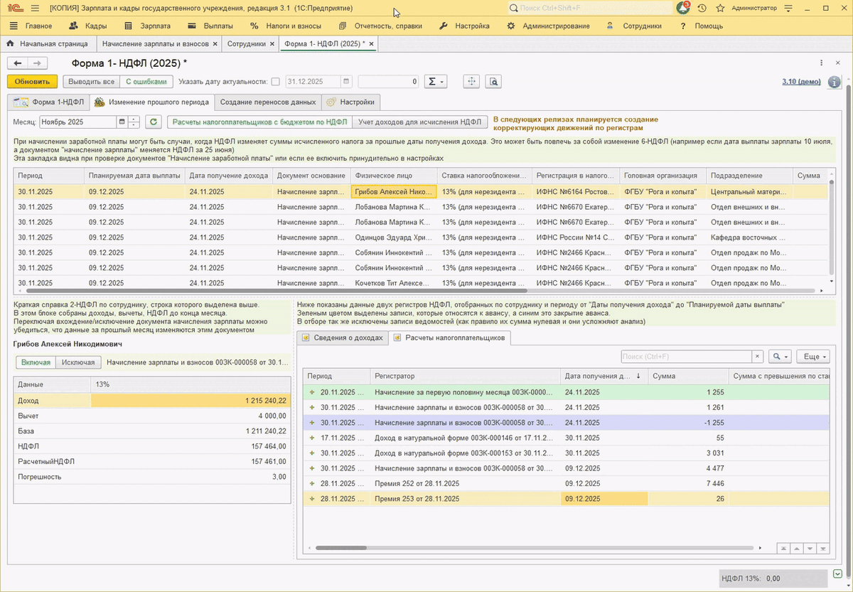The height and width of the screenshot is (592, 853).
Task: Open the history clock icon in the title bar
Action: click(x=702, y=8)
